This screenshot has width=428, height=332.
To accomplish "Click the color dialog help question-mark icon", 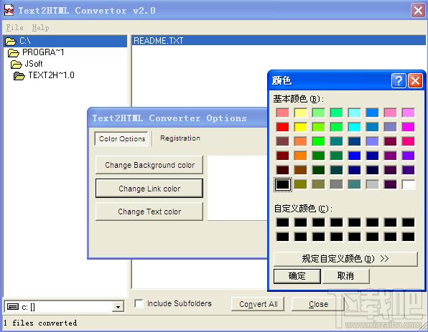I will point(399,81).
